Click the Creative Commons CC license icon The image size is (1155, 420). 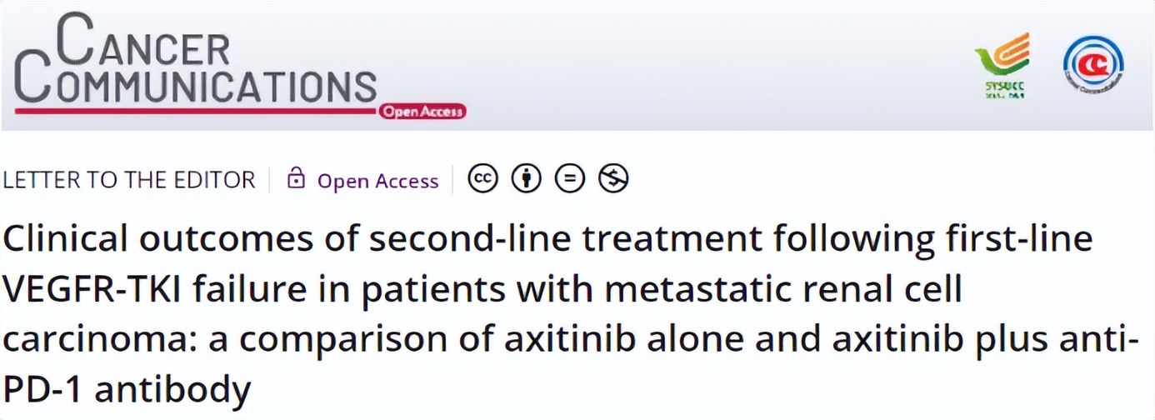click(x=482, y=179)
